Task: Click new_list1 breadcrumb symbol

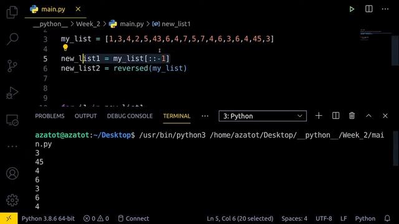Action: click(x=171, y=24)
